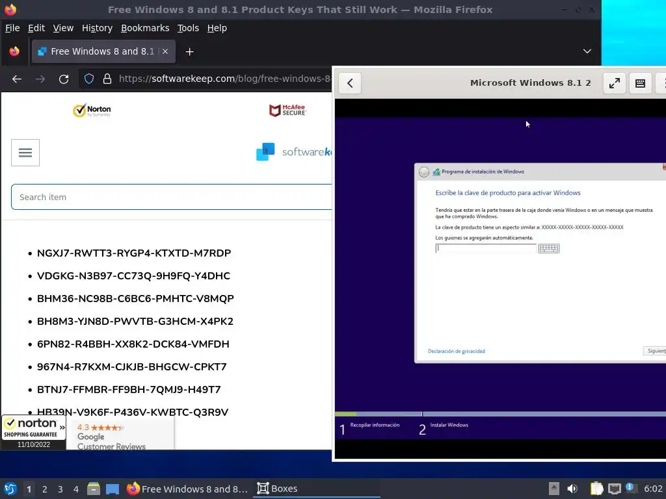Open the hamburger menu on SoftwareKeep page
666x499 pixels.
pyautogui.click(x=25, y=153)
